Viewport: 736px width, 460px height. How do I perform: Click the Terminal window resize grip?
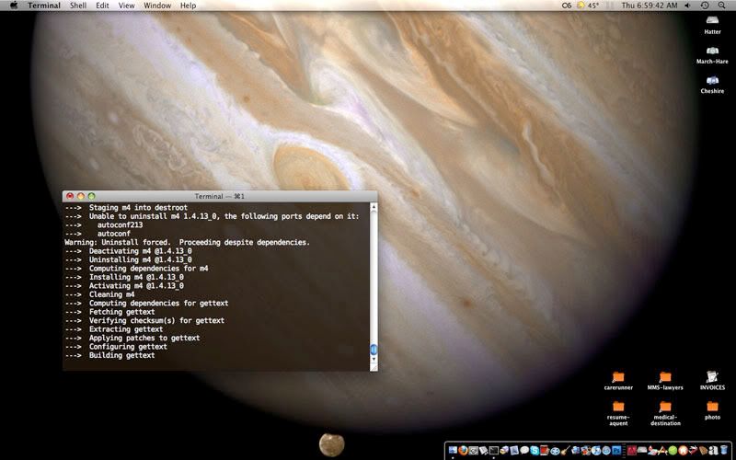click(374, 367)
